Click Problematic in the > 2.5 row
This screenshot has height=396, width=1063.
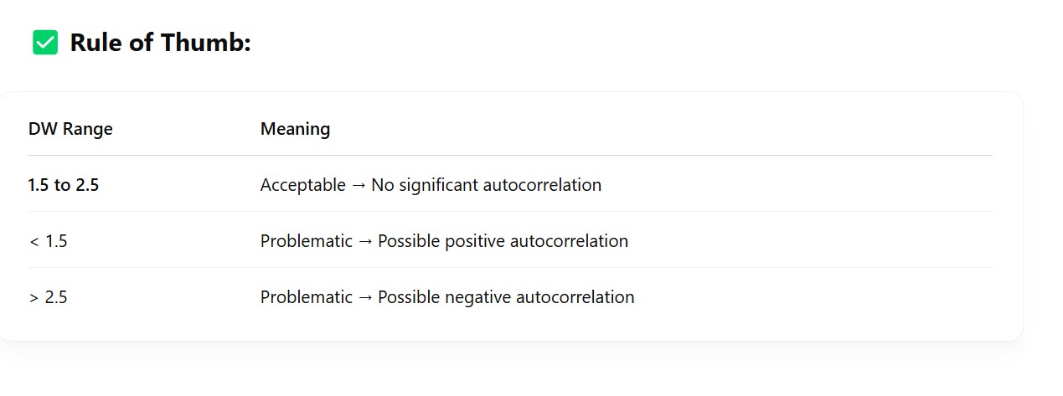(306, 297)
